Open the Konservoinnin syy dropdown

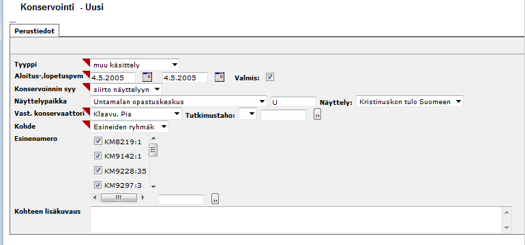click(x=126, y=89)
